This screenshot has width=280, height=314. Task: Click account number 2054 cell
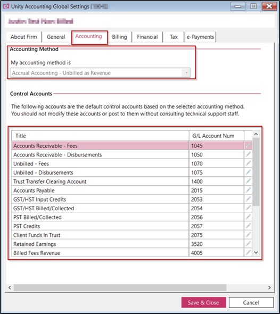click(217, 208)
